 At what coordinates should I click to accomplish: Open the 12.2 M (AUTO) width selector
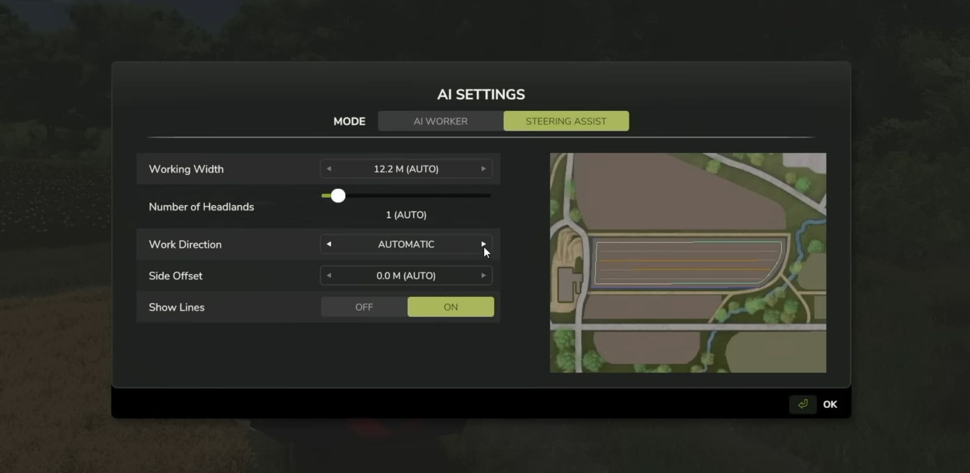coord(406,169)
